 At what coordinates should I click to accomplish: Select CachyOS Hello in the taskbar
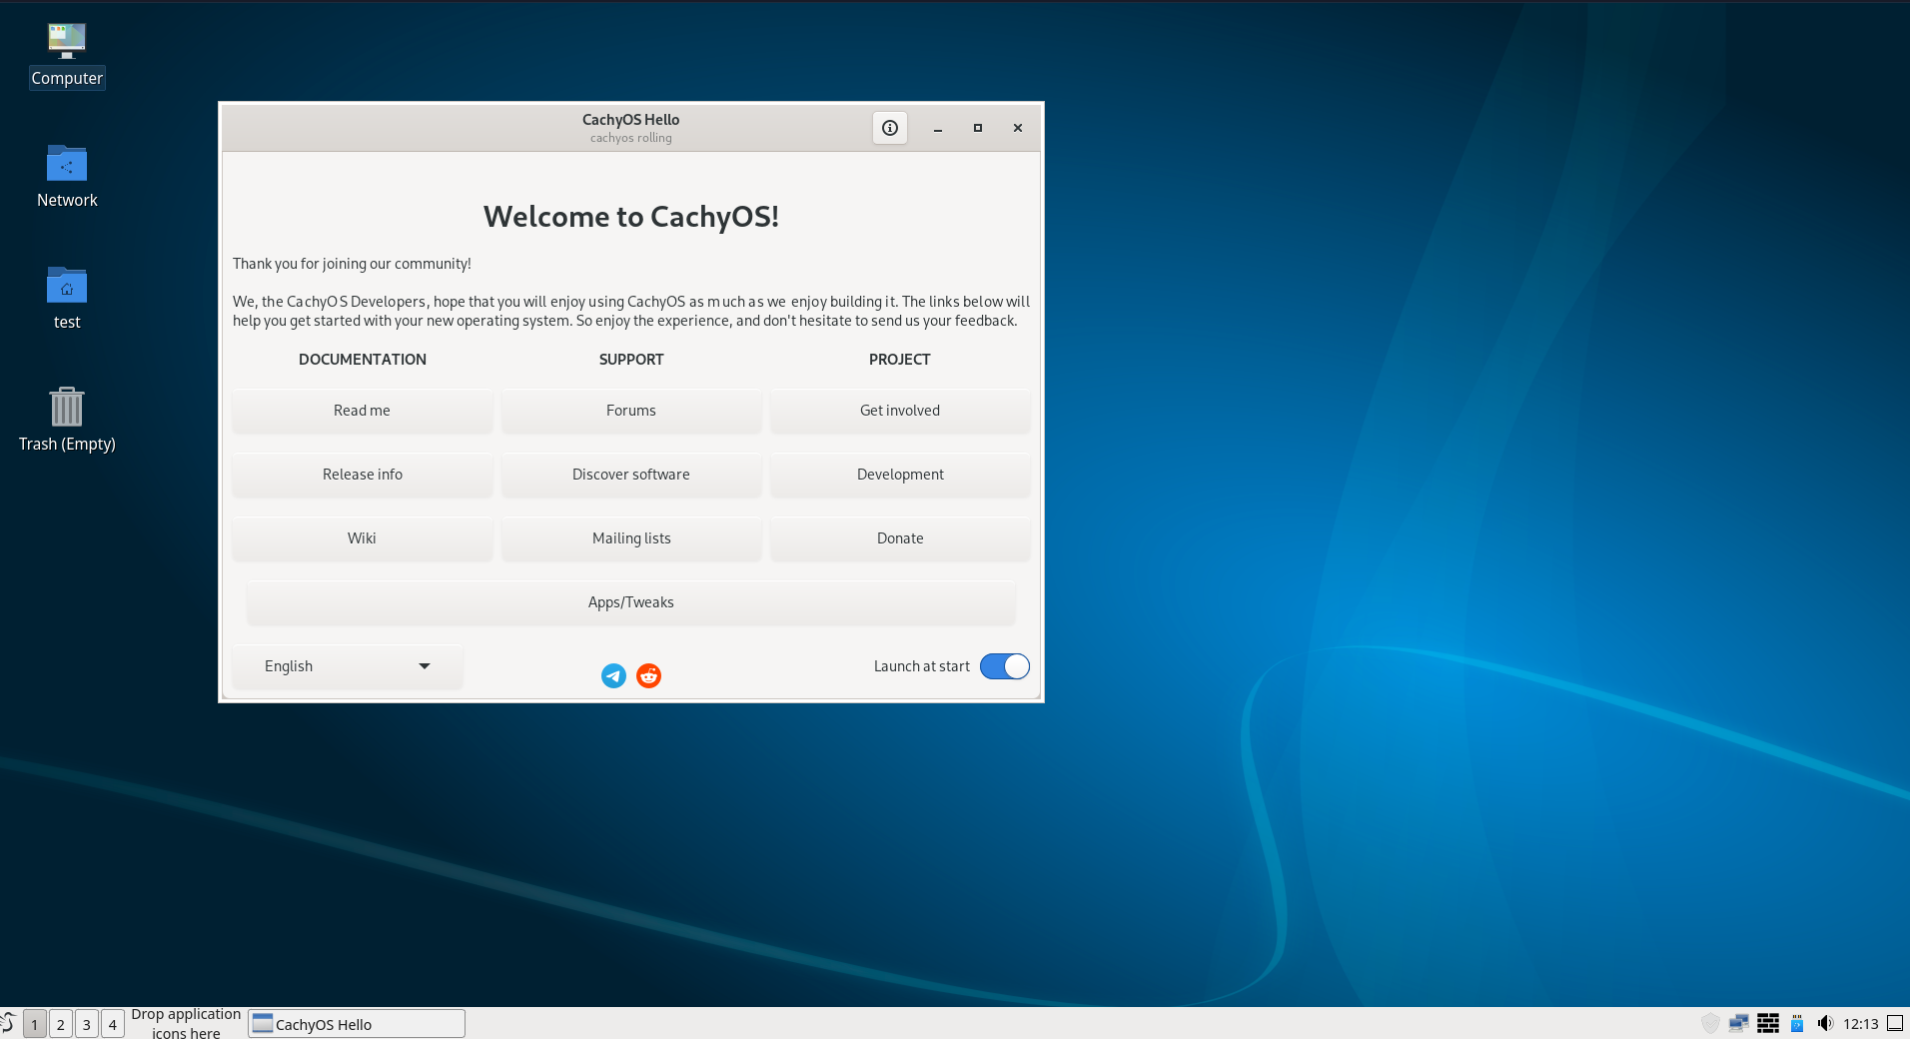(x=357, y=1024)
